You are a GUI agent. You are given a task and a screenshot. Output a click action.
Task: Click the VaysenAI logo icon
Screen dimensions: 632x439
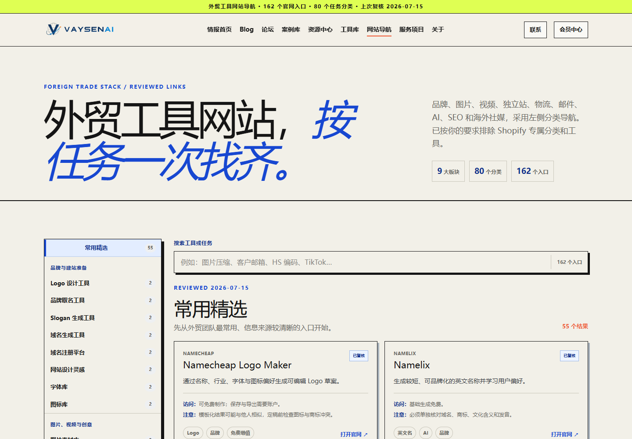click(x=53, y=29)
